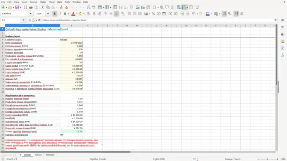This screenshot has height=161, width=287.
Task: Click column B header
Action: pyautogui.click(x=71, y=26)
